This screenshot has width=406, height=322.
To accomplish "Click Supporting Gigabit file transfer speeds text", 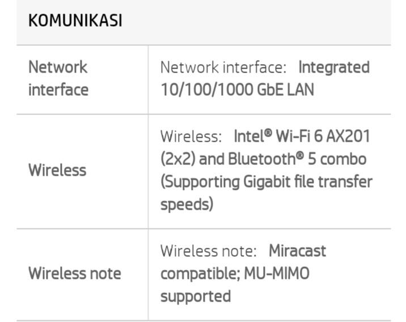I will tap(267, 193).
